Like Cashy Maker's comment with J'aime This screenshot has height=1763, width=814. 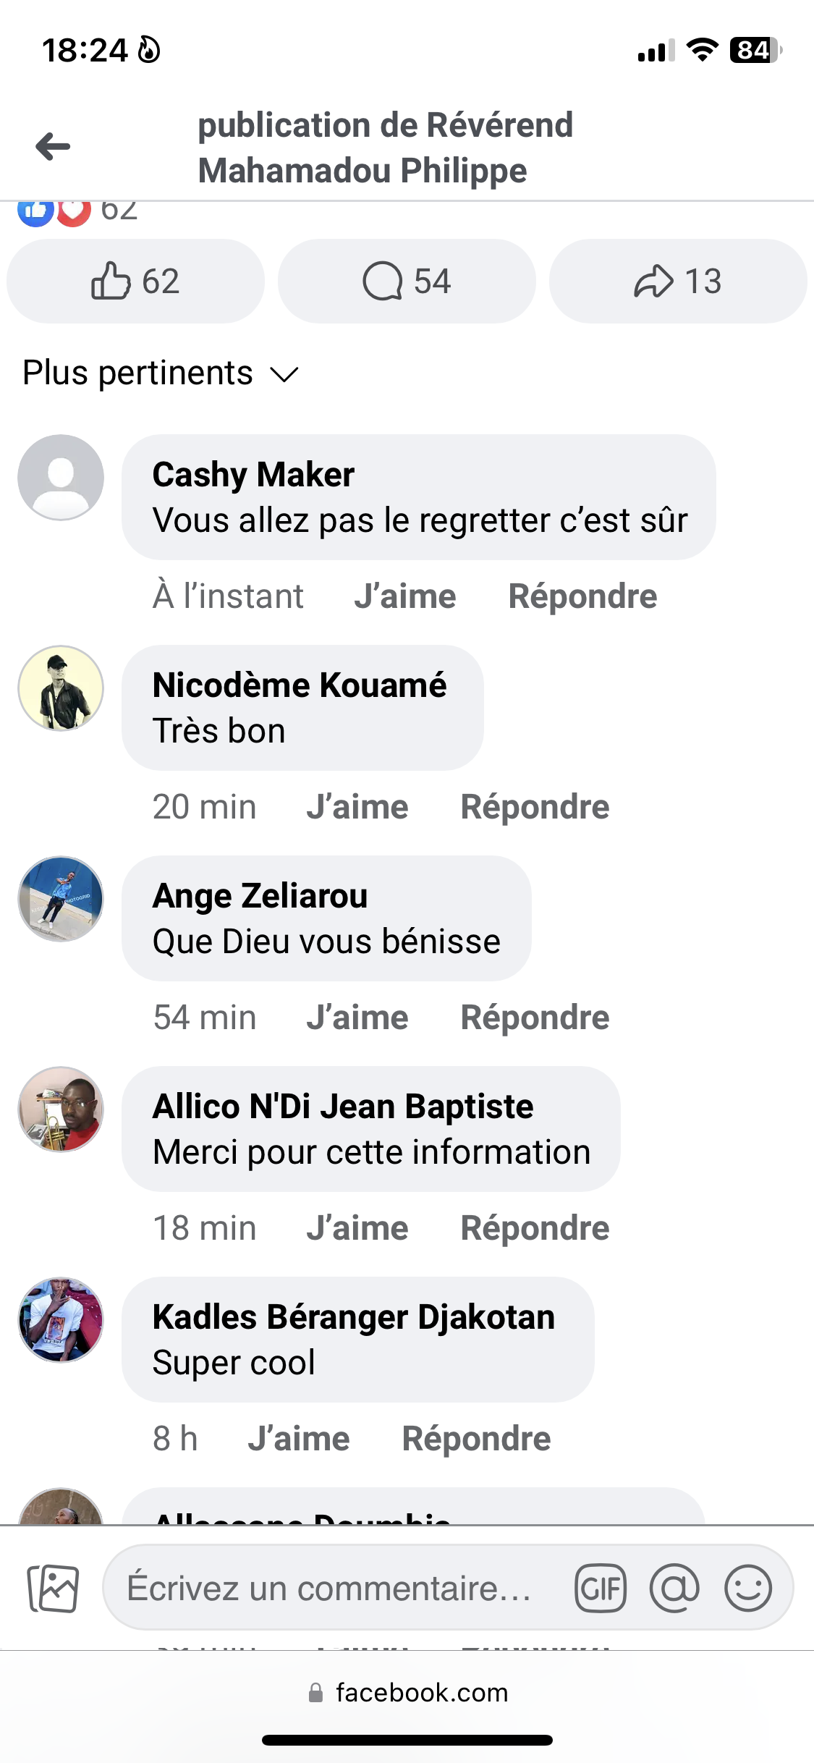(x=405, y=597)
